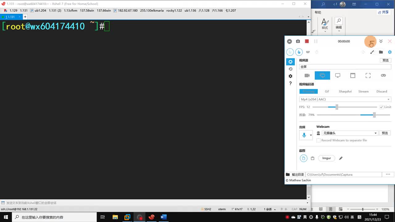Open the drawing brush tool in Captura

[372, 52]
